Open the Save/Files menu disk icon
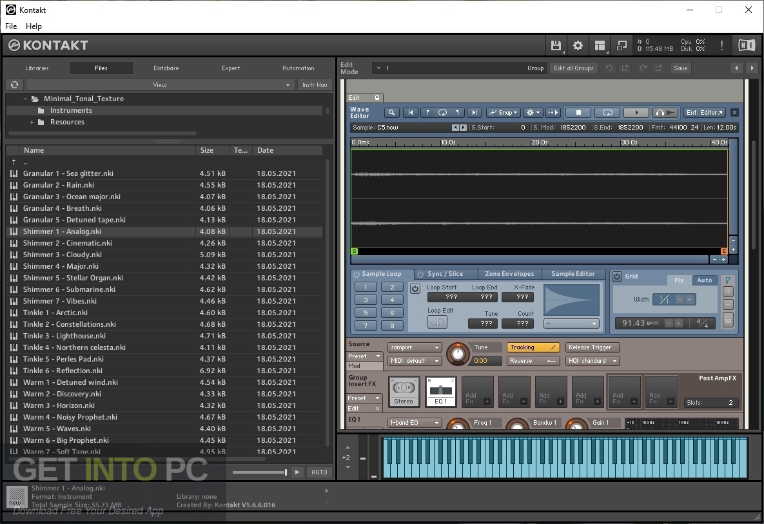This screenshot has width=764, height=524. (x=556, y=45)
